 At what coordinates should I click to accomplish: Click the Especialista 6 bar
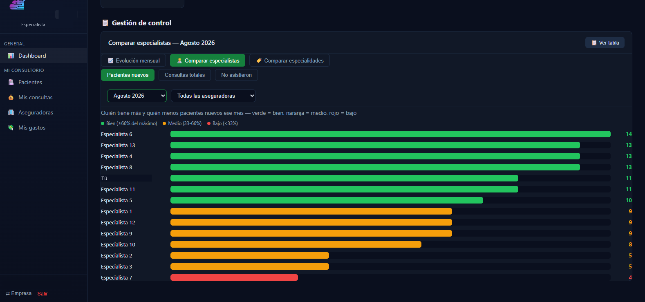(390, 134)
